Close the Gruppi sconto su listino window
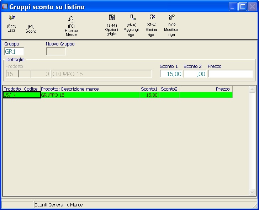Image resolution: width=259 pixels, height=210 pixels. point(252,7)
